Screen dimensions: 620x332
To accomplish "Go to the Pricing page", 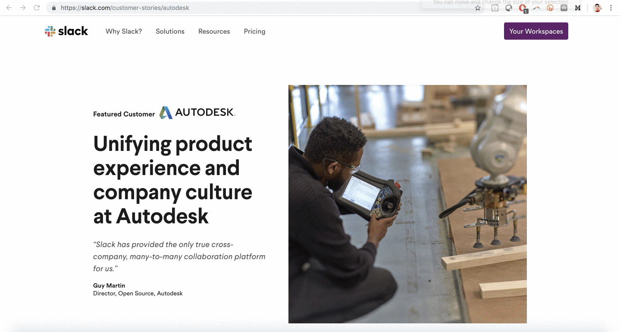I will click(x=254, y=31).
